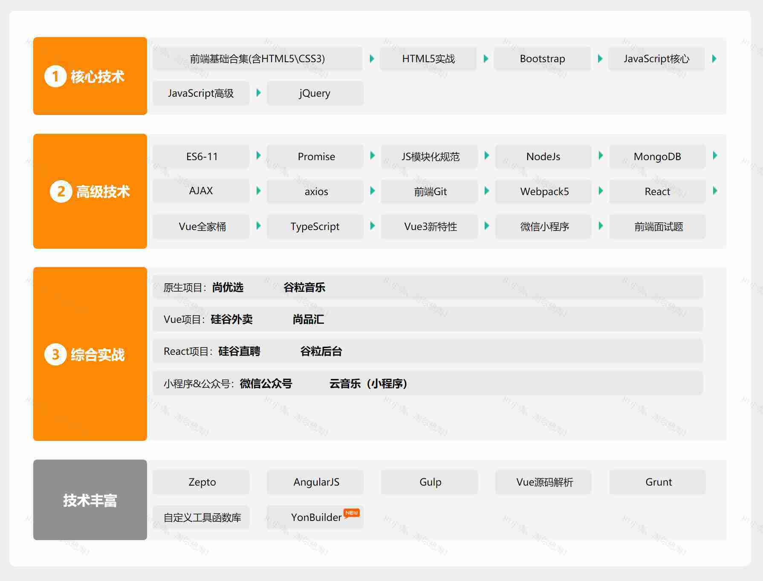
Task: Open 云音乐 mini program project
Action: 368,384
